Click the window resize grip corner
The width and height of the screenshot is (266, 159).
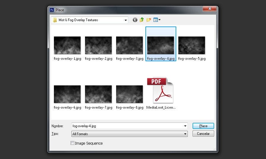214,149
